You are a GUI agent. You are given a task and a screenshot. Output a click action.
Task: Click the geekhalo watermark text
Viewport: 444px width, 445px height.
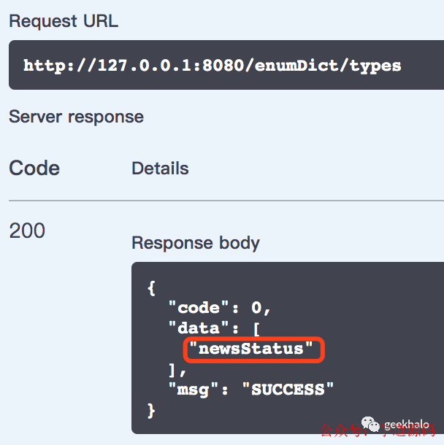tap(407, 425)
